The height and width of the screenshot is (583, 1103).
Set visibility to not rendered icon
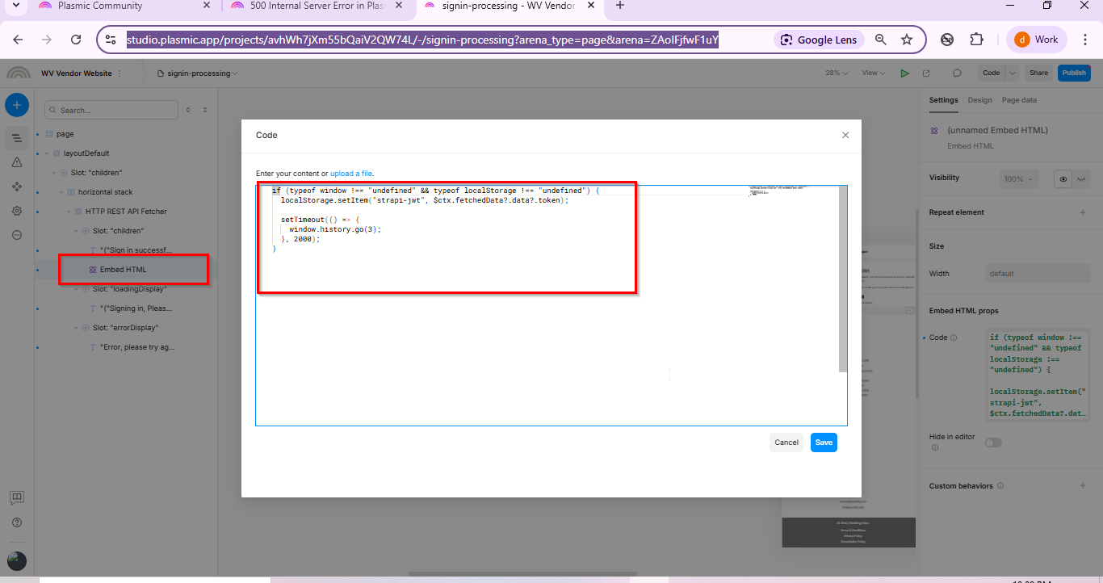tap(1081, 179)
